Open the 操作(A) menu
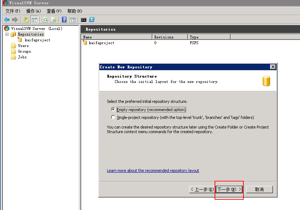The width and height of the screenshot is (300, 210). coord(33,11)
